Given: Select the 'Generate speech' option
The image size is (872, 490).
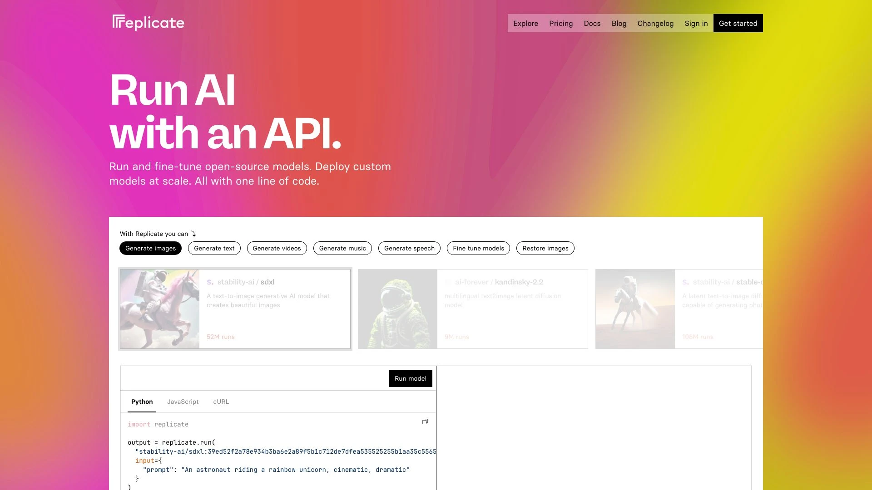Looking at the screenshot, I should coord(408,248).
